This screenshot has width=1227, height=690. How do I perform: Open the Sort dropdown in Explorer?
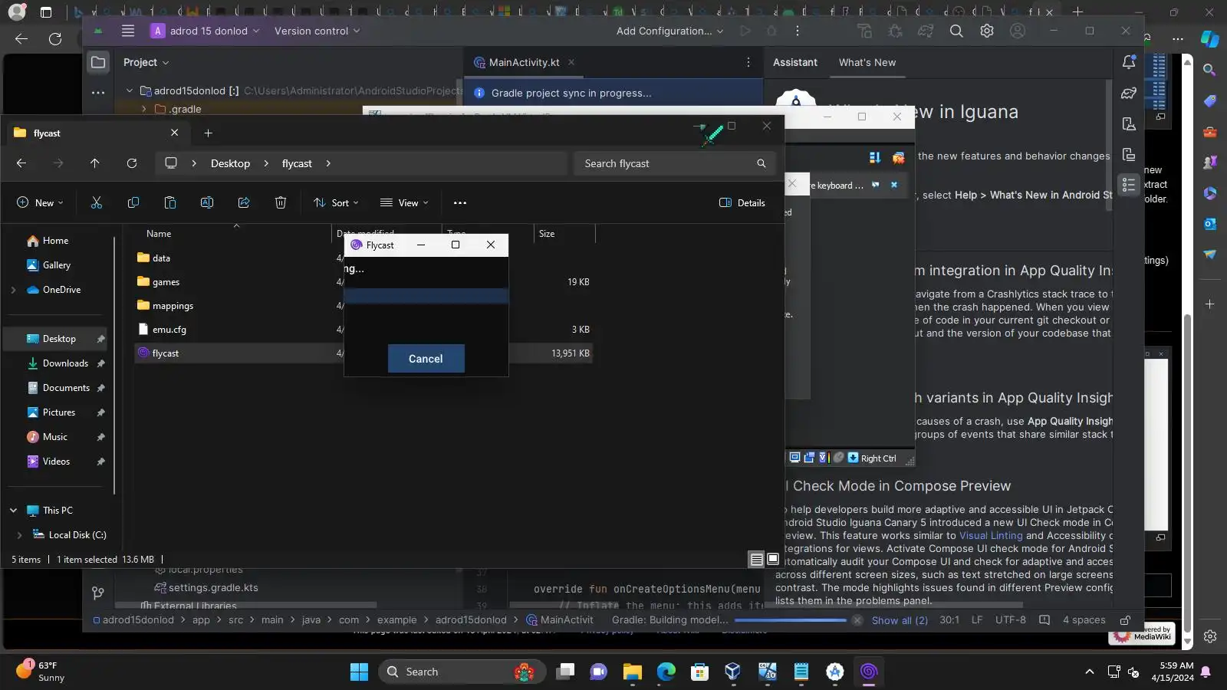tap(336, 202)
